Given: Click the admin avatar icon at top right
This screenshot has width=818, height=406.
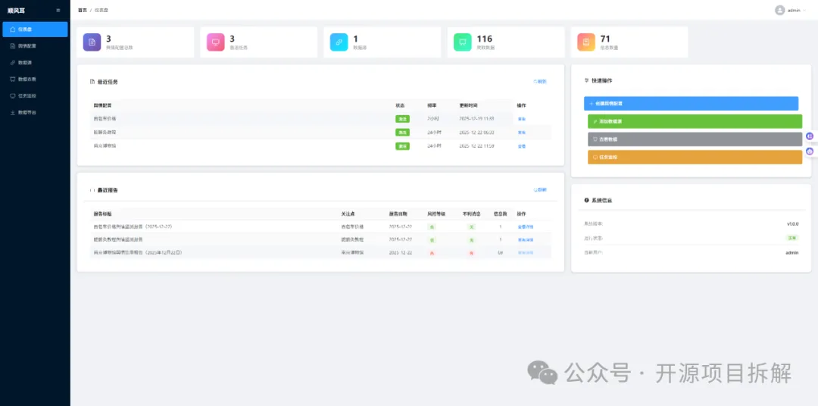Looking at the screenshot, I should [780, 11].
